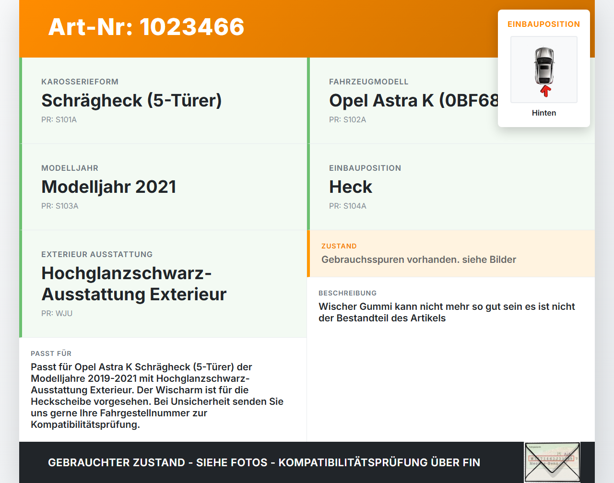Click the Hinten caption under car image
Image resolution: width=614 pixels, height=483 pixels.
pos(544,113)
